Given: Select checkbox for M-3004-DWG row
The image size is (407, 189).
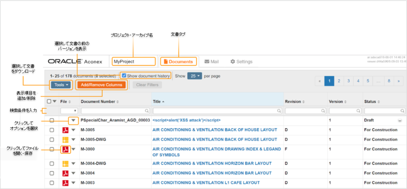Looking at the screenshot, I should (52, 163).
